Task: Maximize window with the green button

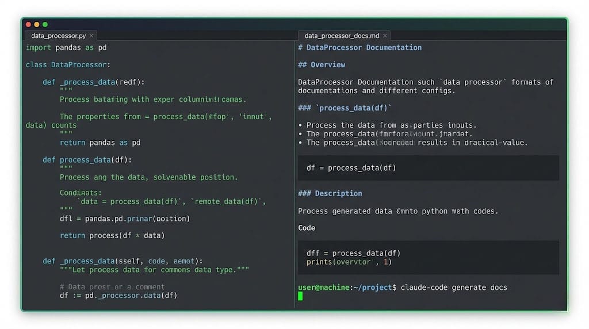Action: point(45,25)
